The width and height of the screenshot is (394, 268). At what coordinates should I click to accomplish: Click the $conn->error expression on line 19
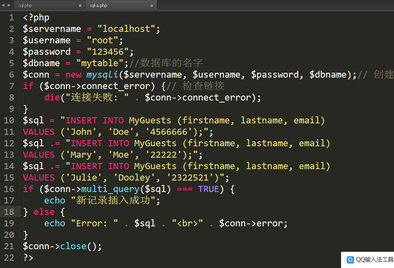click(x=251, y=223)
